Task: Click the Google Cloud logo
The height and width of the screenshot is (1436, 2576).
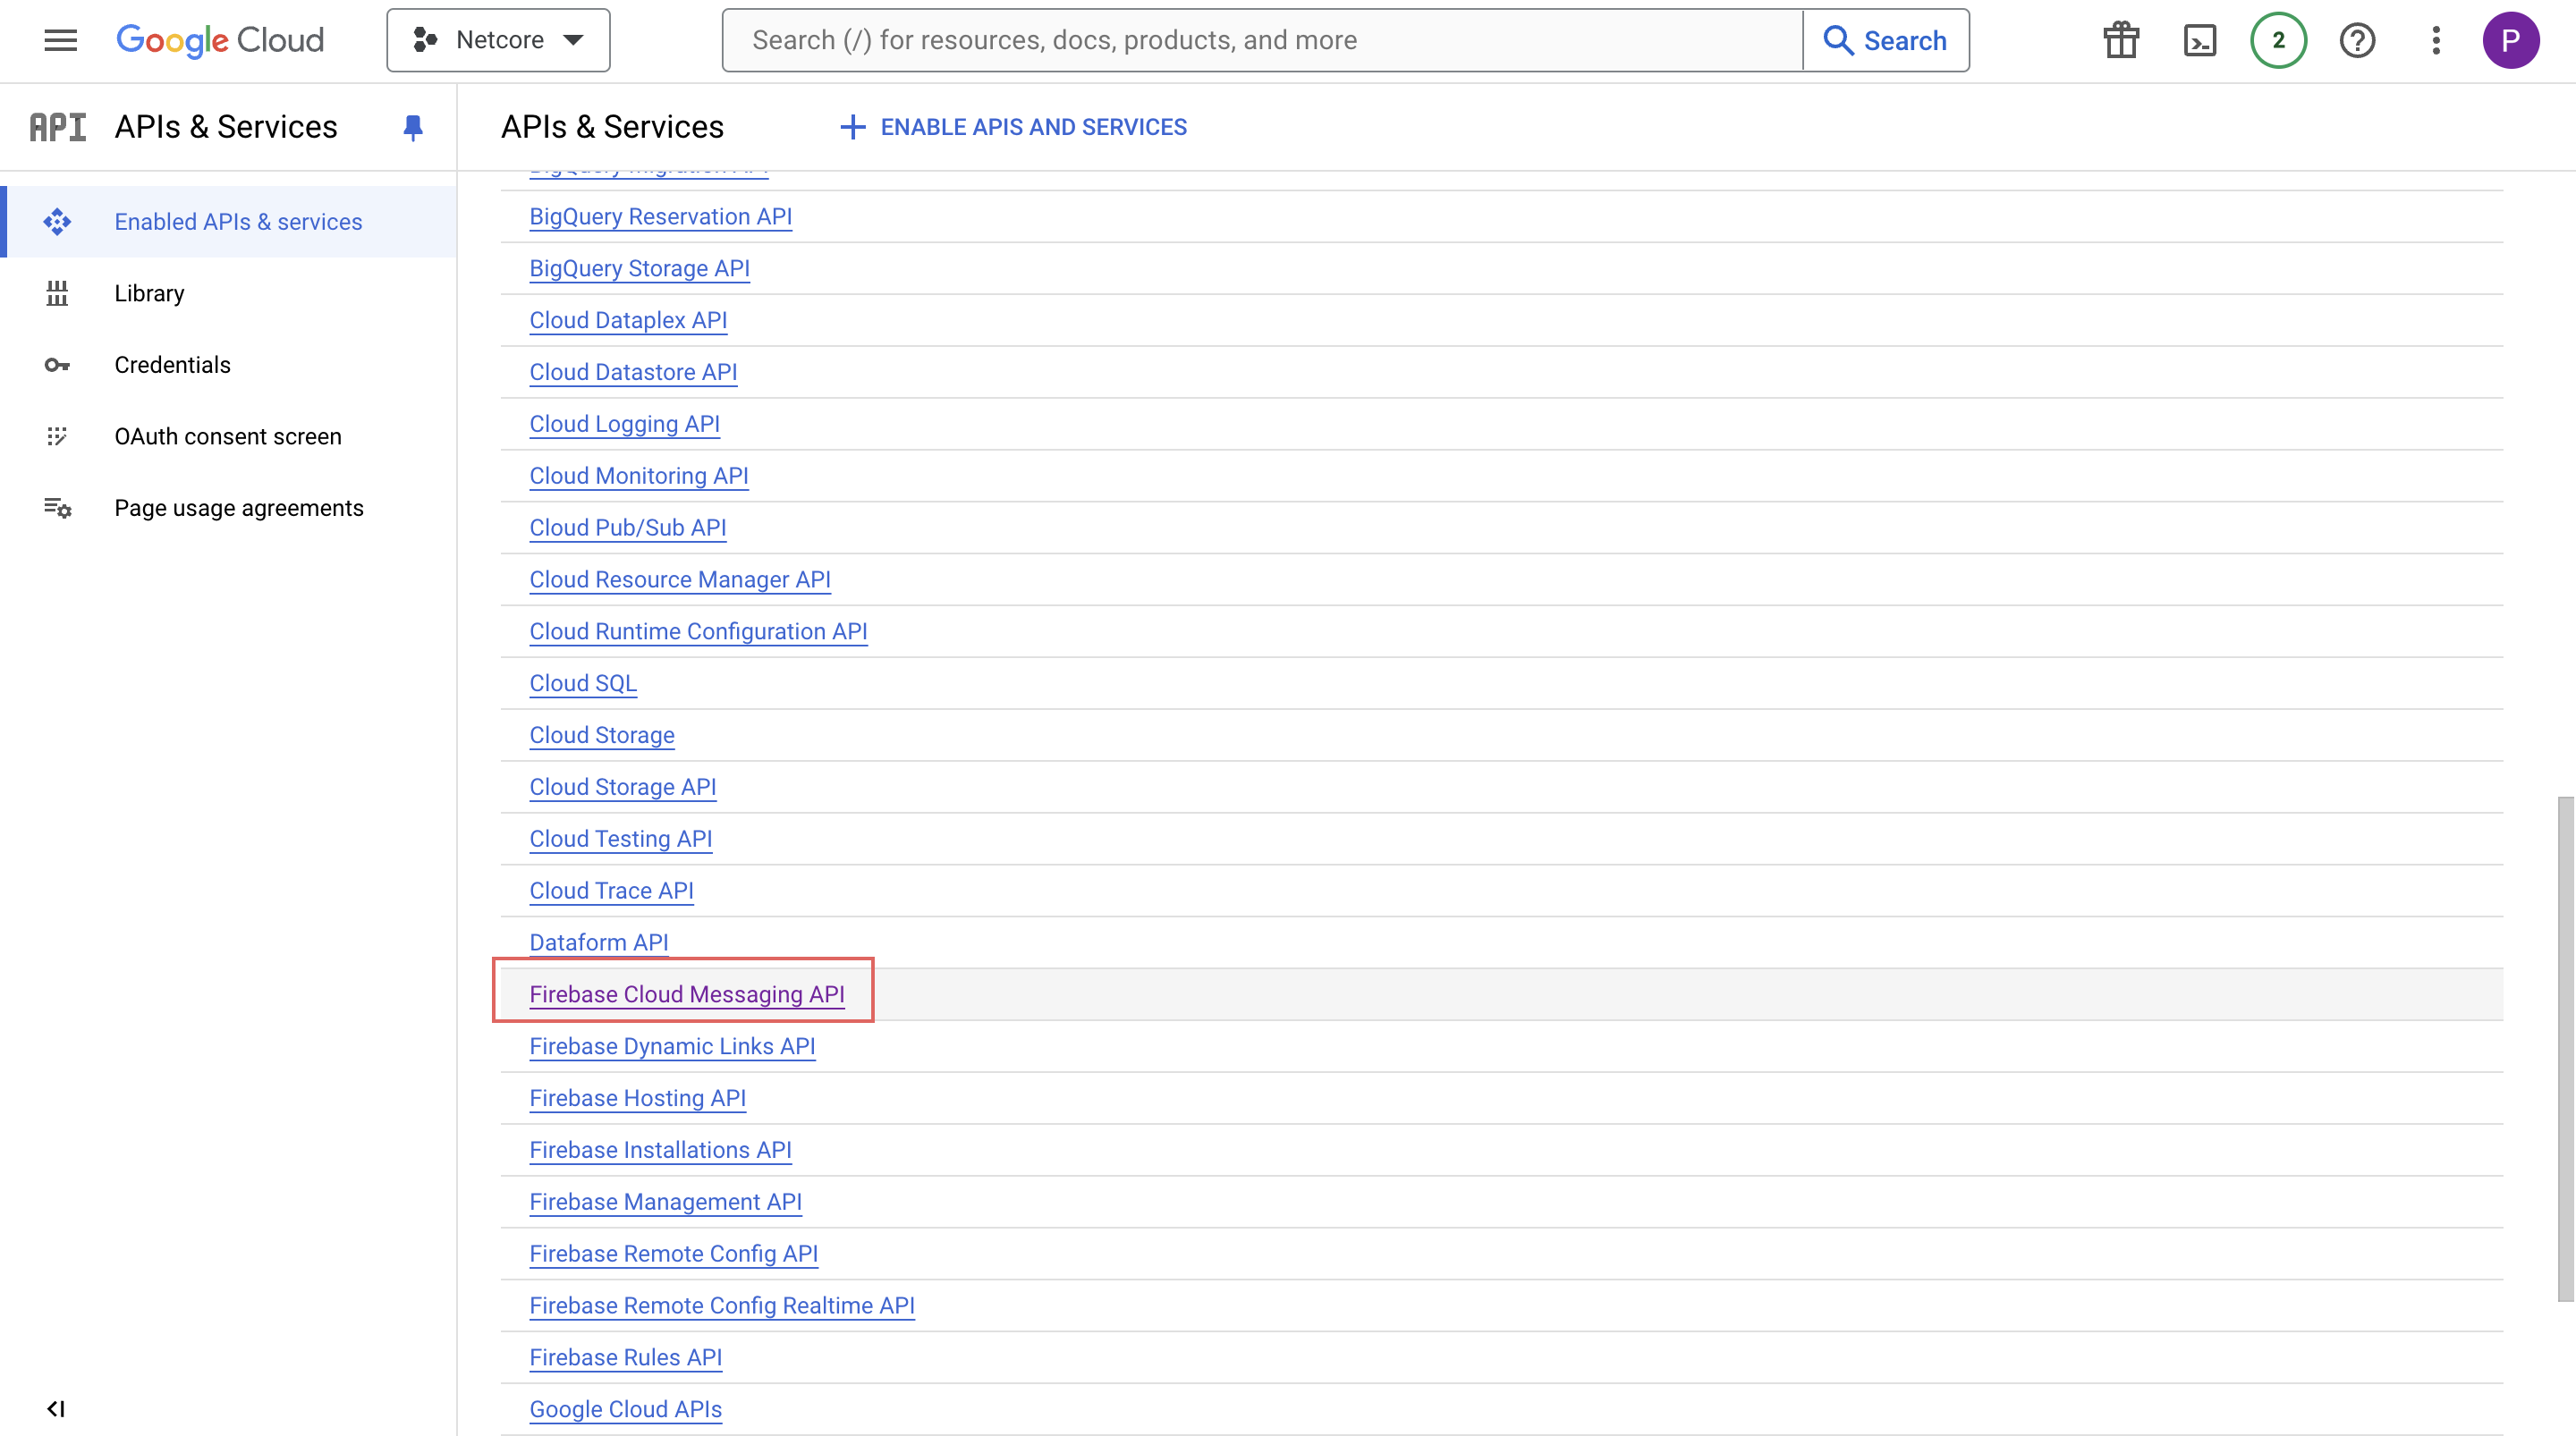Action: coord(220,40)
